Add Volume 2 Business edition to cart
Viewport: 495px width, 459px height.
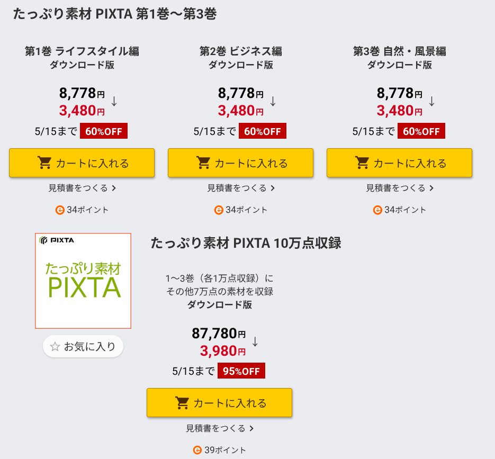tap(240, 163)
